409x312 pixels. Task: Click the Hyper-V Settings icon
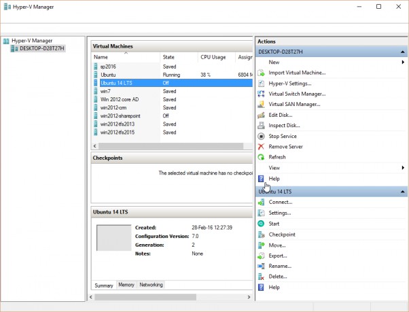[261, 84]
